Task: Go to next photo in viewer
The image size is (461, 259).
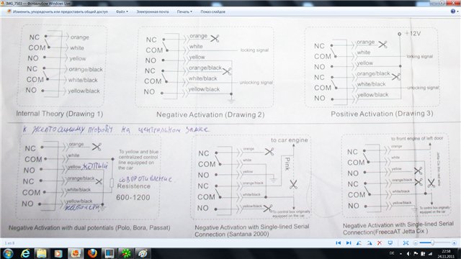Action: tap(349, 243)
